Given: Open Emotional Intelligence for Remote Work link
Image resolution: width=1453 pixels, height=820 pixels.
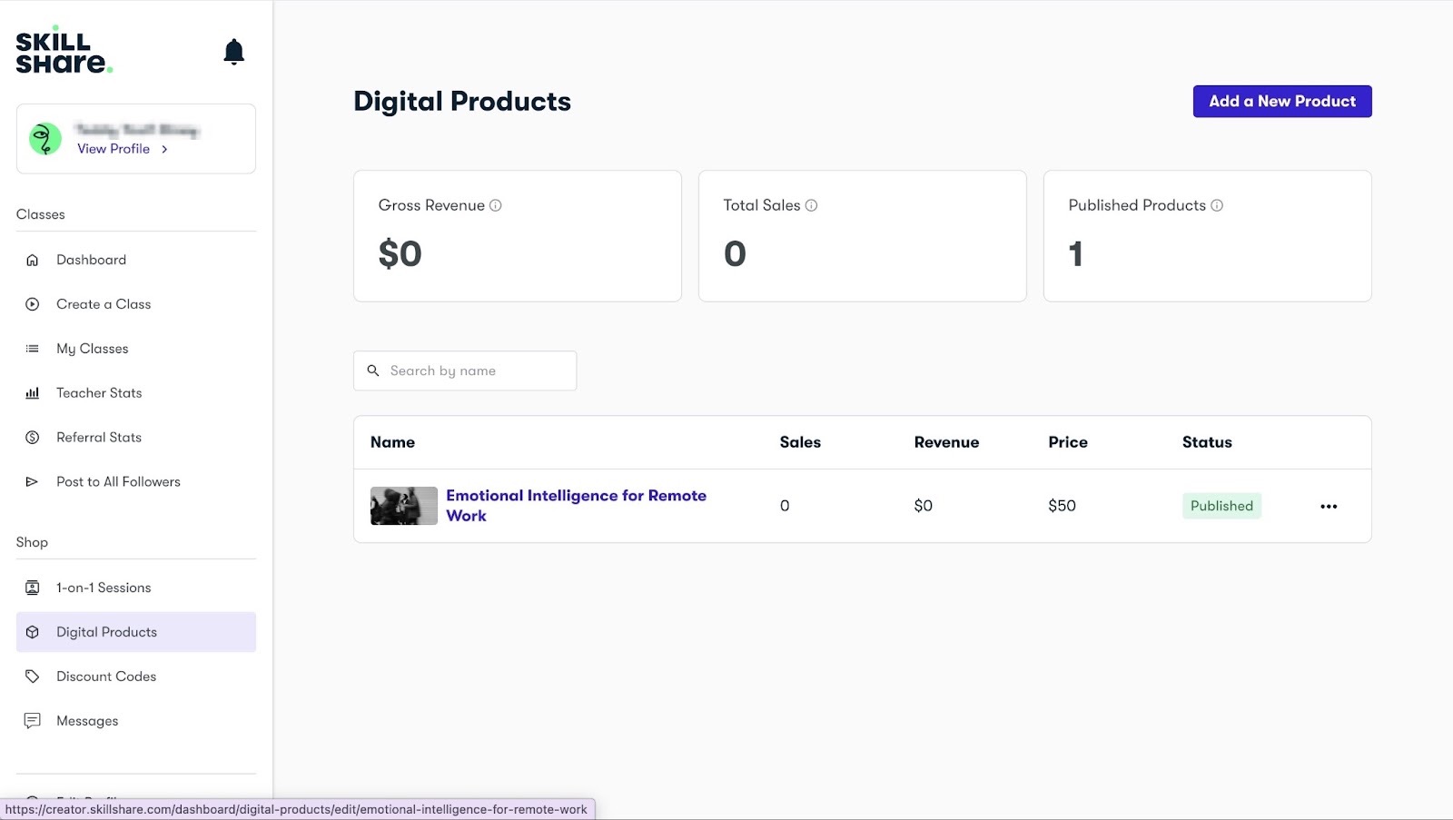Looking at the screenshot, I should click(x=576, y=506).
